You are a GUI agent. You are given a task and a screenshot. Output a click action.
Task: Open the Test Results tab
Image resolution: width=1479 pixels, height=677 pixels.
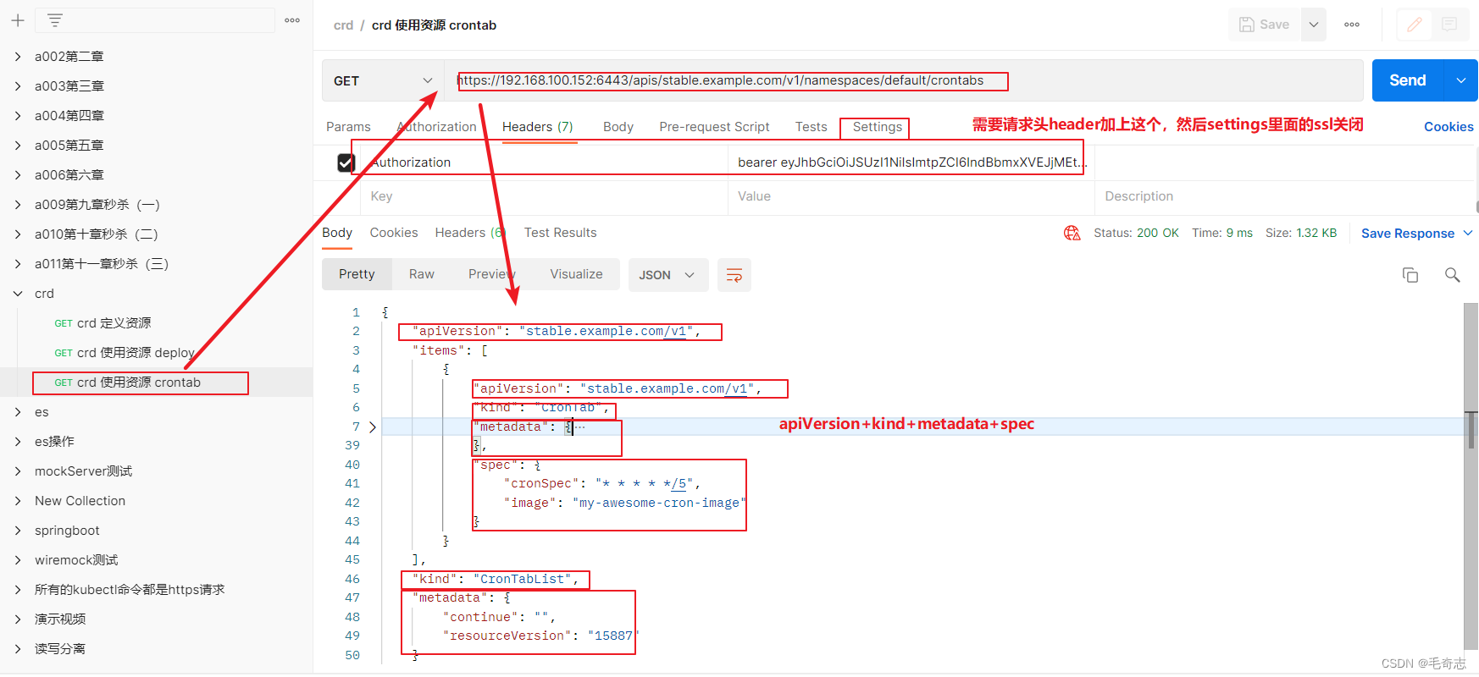click(x=560, y=233)
